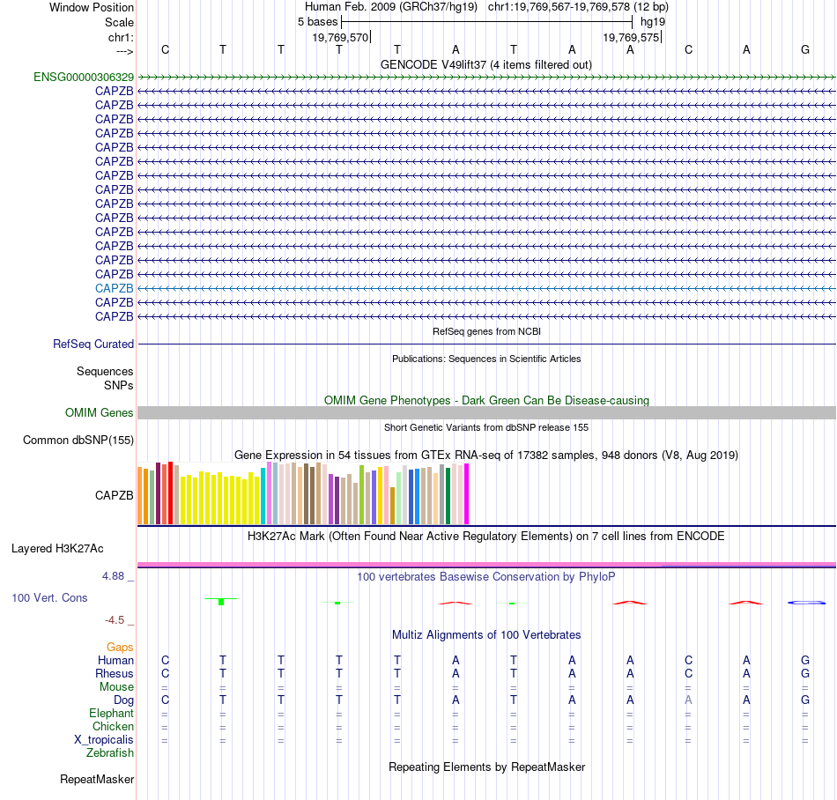Click the chr1:19,769,567-19,769,578 (12 bp) position text
The height and width of the screenshot is (800, 837).
[578, 7]
